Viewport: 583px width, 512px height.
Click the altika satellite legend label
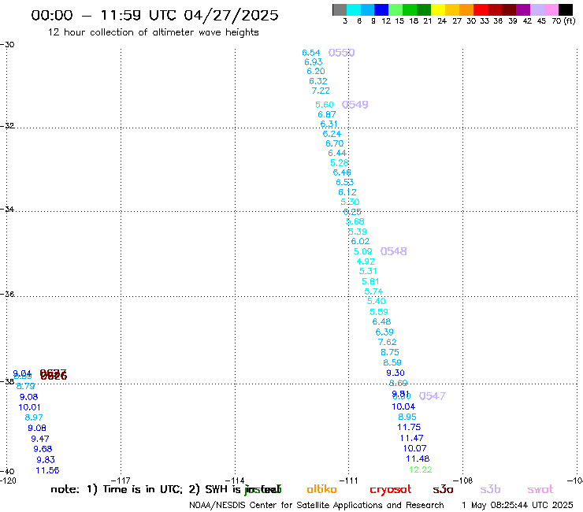[321, 489]
